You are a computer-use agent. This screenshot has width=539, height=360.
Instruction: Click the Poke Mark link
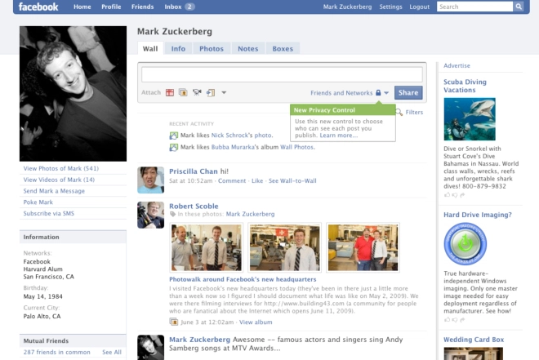click(x=39, y=202)
